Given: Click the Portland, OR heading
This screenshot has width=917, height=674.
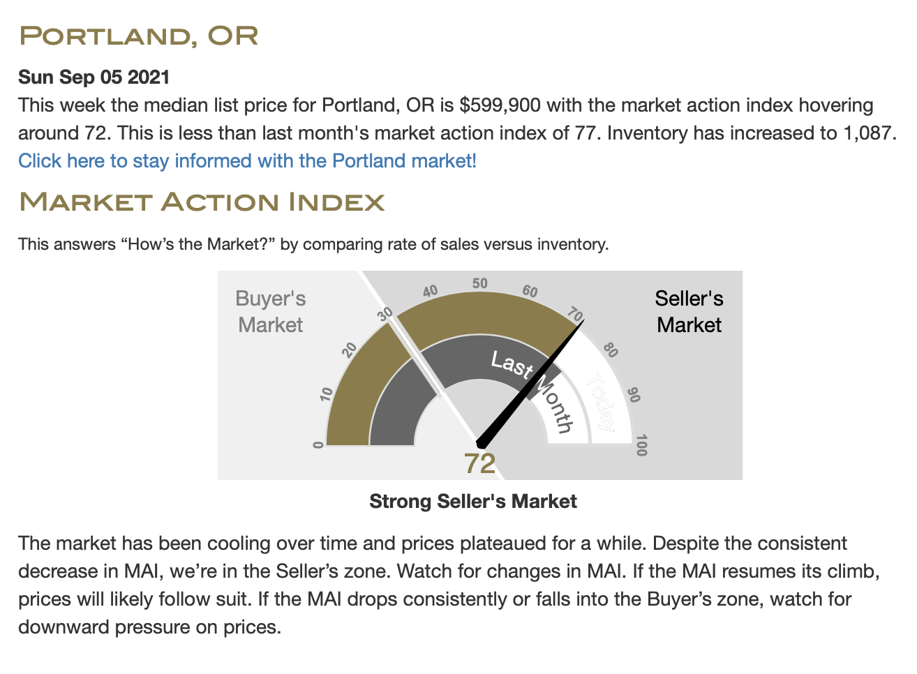Looking at the screenshot, I should pos(138,36).
